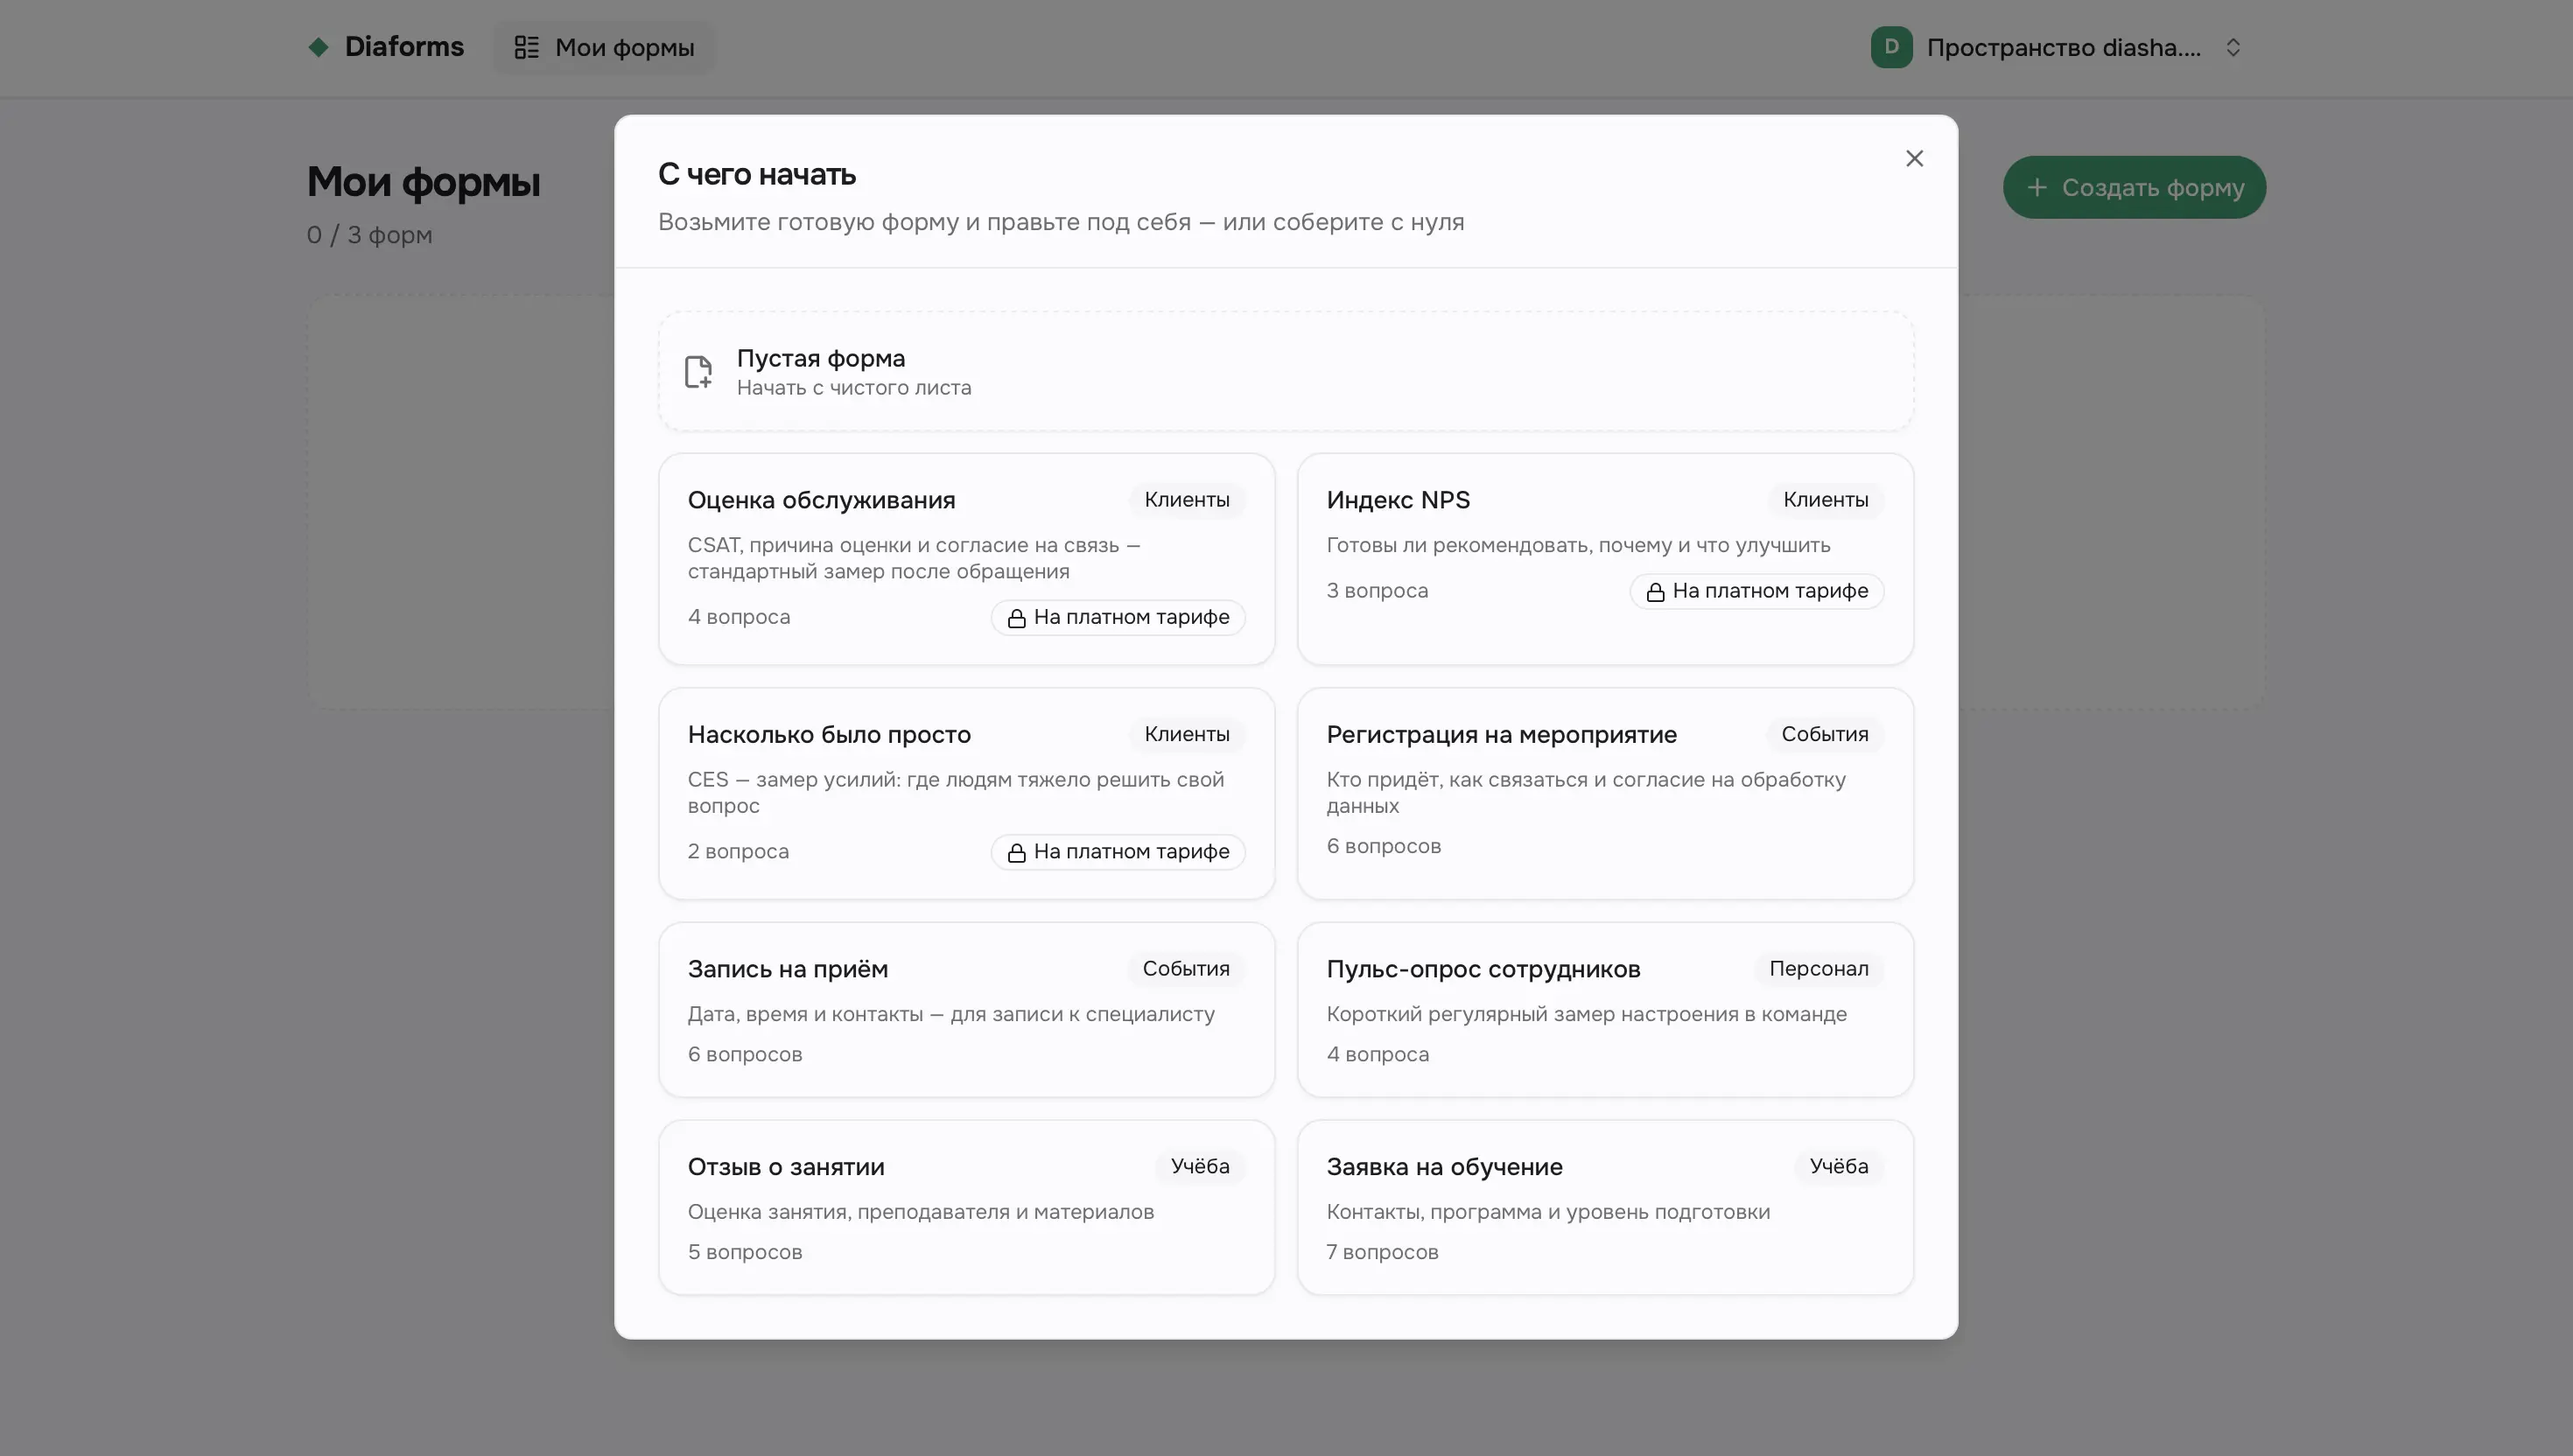
Task: Pick the 'Запись на приём' template
Action: [x=966, y=1009]
